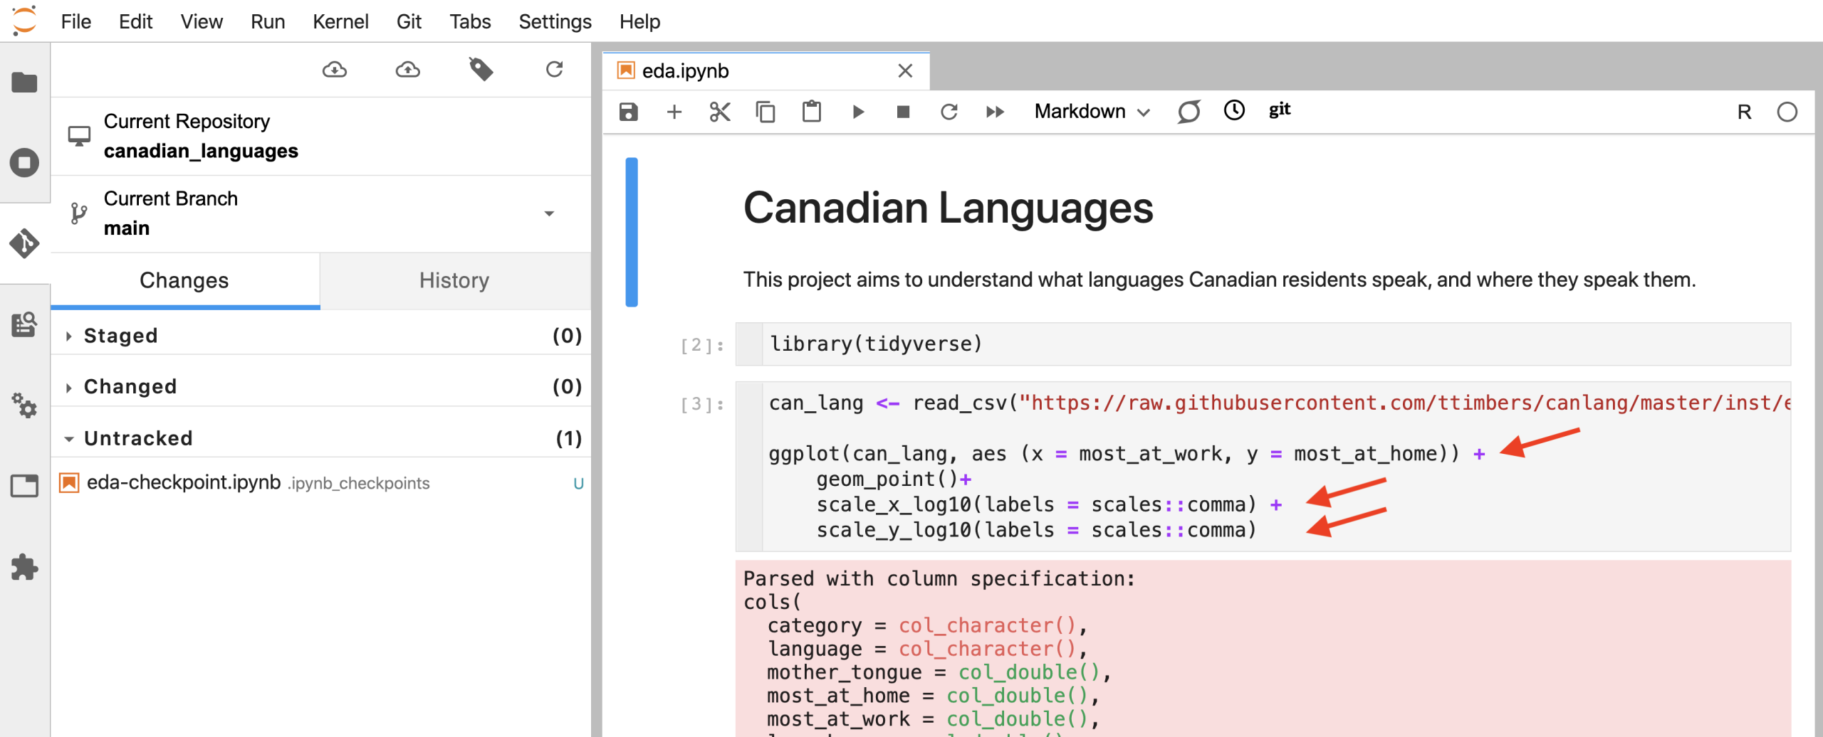
Task: Open the Kernel menu
Action: coord(340,21)
